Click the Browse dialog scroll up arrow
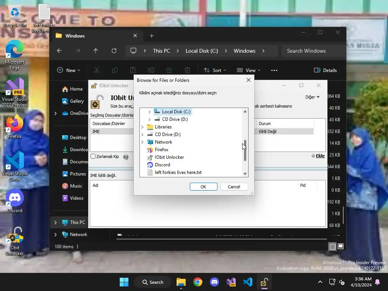The width and height of the screenshot is (388, 291). (x=245, y=111)
